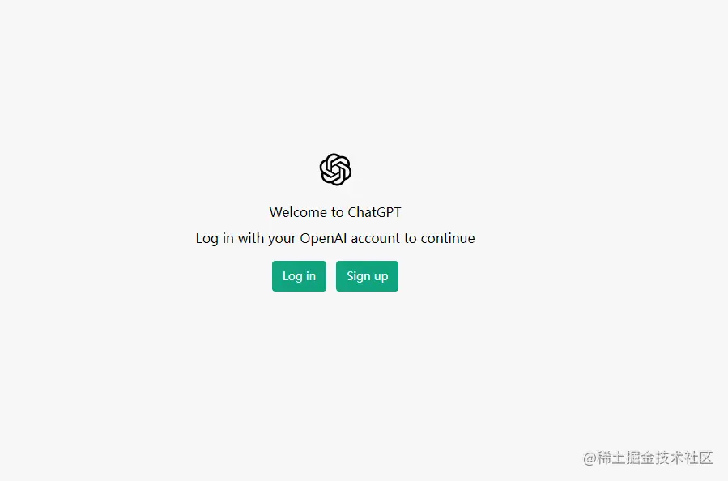Click the green Sign up button

(x=368, y=276)
